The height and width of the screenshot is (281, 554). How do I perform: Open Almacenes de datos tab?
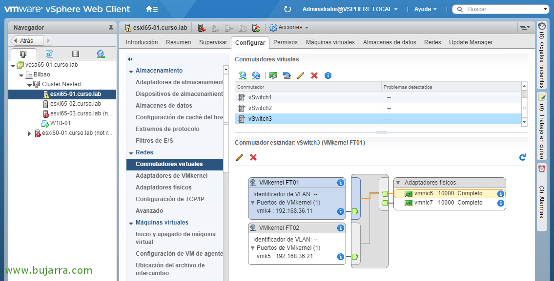(x=390, y=42)
